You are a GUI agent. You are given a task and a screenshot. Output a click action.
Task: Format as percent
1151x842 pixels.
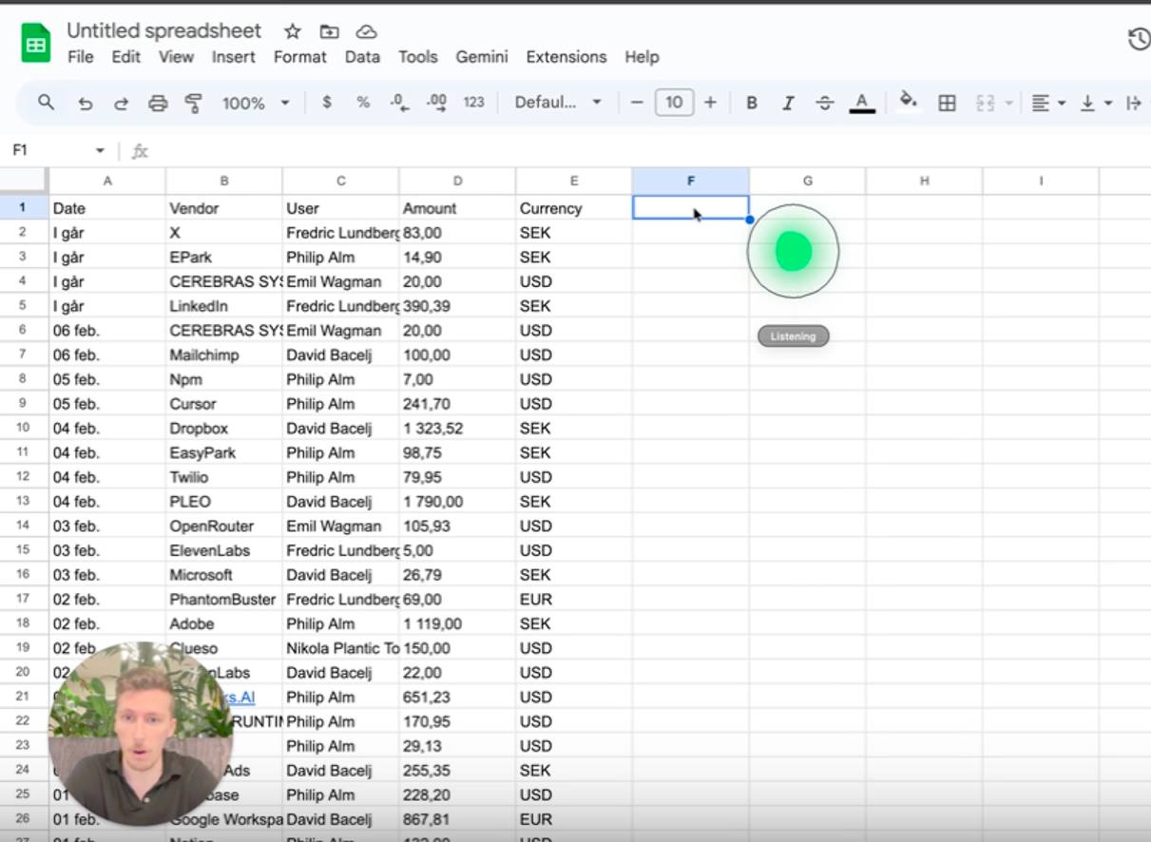pyautogui.click(x=363, y=103)
